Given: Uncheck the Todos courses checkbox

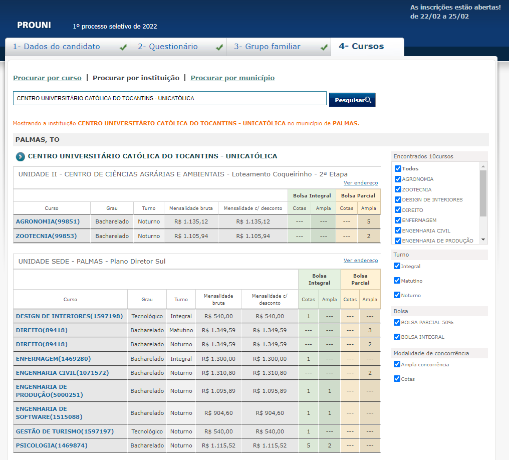Looking at the screenshot, I should pyautogui.click(x=398, y=168).
